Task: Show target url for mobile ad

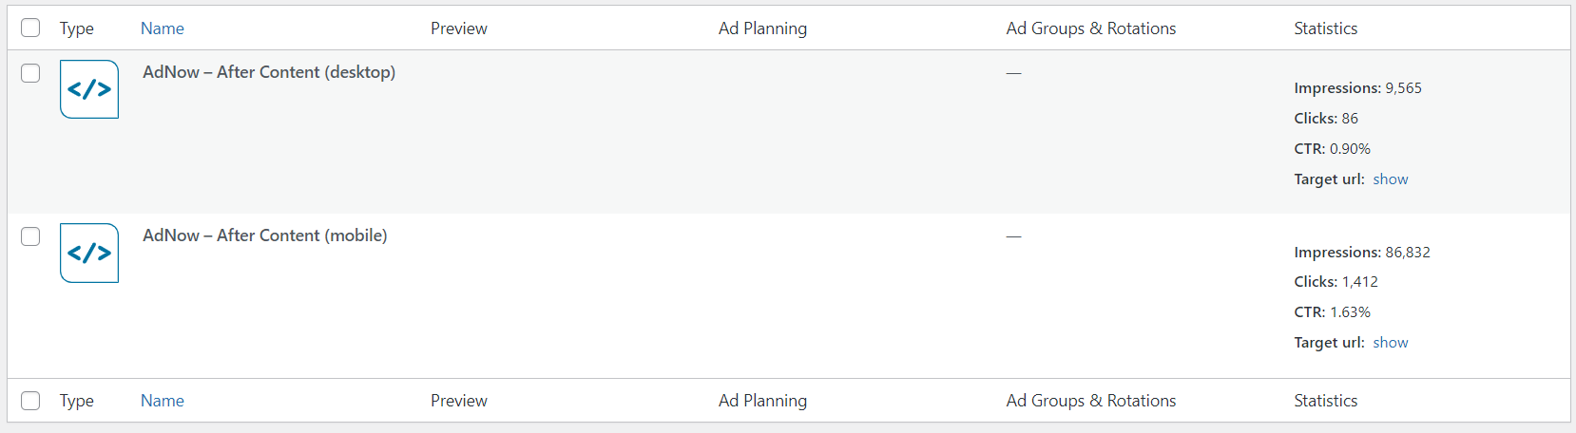Action: click(1391, 342)
